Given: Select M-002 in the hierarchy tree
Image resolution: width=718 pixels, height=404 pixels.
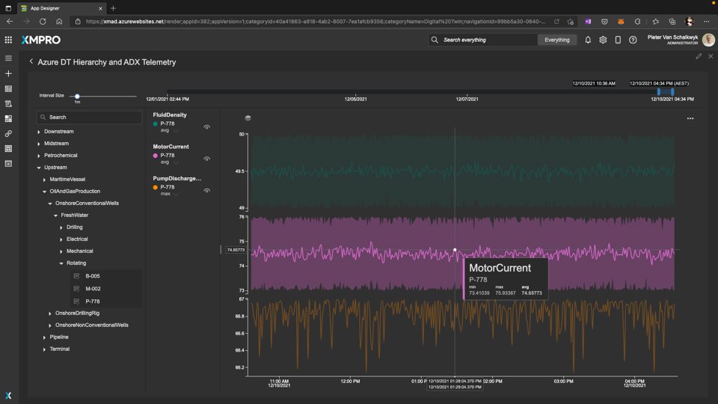Looking at the screenshot, I should tap(93, 289).
